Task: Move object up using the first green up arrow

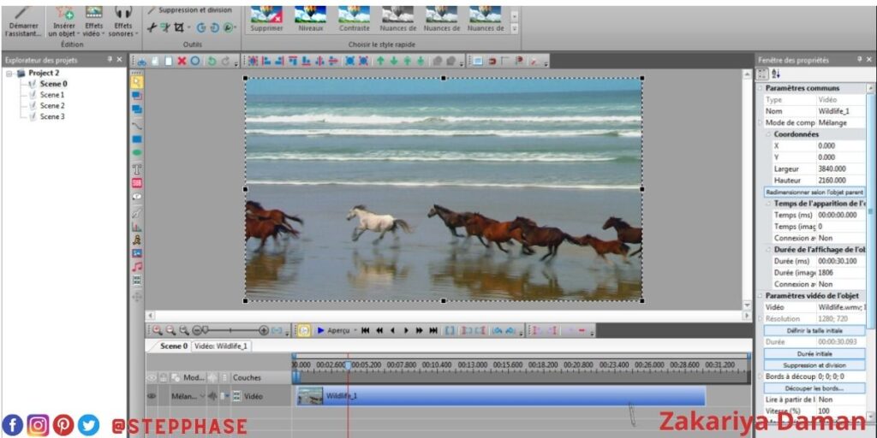Action: click(x=380, y=62)
